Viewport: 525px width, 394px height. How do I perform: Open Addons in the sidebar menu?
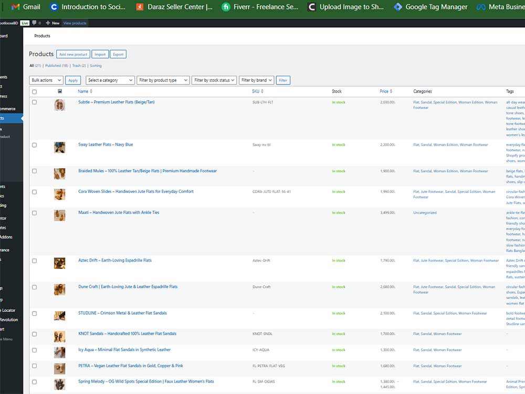coord(6,237)
